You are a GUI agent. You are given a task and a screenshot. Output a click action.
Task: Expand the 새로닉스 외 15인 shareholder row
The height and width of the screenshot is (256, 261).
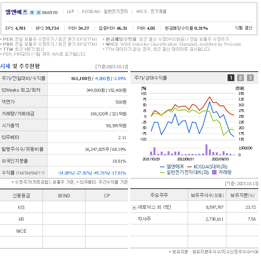(134, 208)
